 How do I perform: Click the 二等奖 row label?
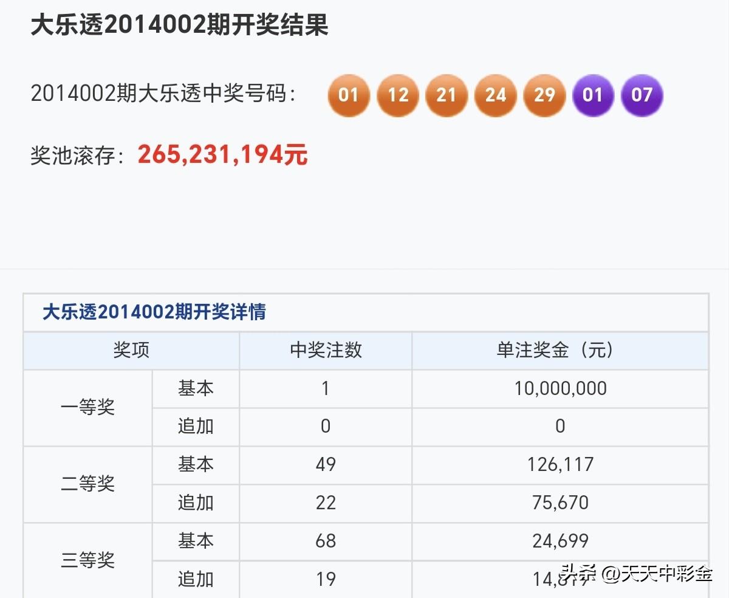tap(88, 484)
